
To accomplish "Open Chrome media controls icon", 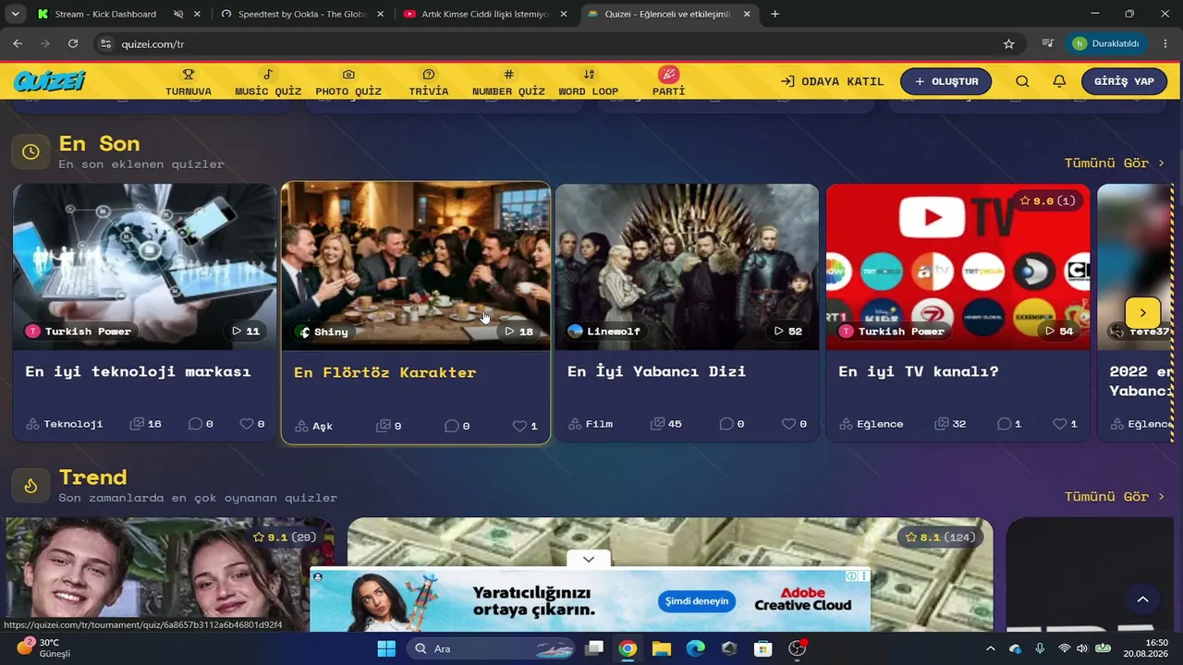I will click(1047, 43).
